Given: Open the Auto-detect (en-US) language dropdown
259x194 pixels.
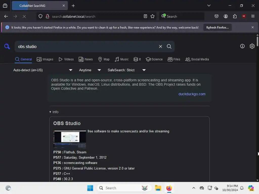Looking at the screenshot, I should (x=43, y=70).
